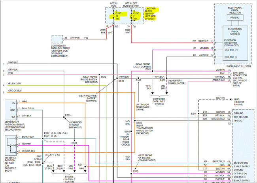This screenshot has height=183, width=257.
Task: Click the ES24 splice label
Action: 104,77
